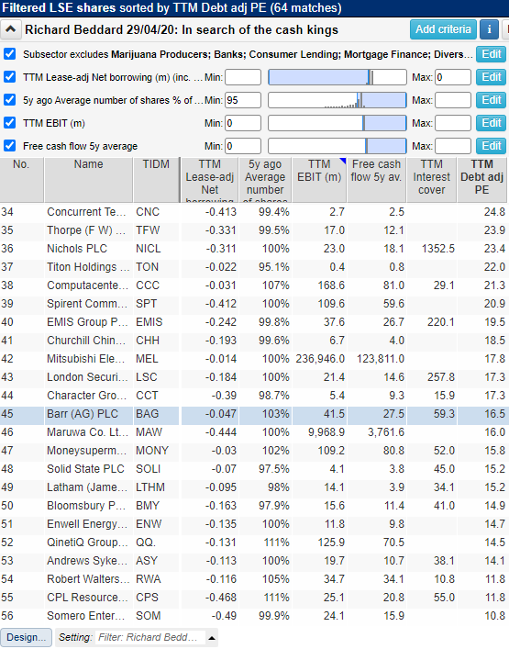The width and height of the screenshot is (509, 649).
Task: Open the Design... button
Action: (26, 637)
